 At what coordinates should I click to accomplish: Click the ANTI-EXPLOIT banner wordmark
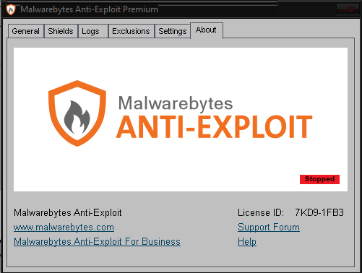coord(215,126)
